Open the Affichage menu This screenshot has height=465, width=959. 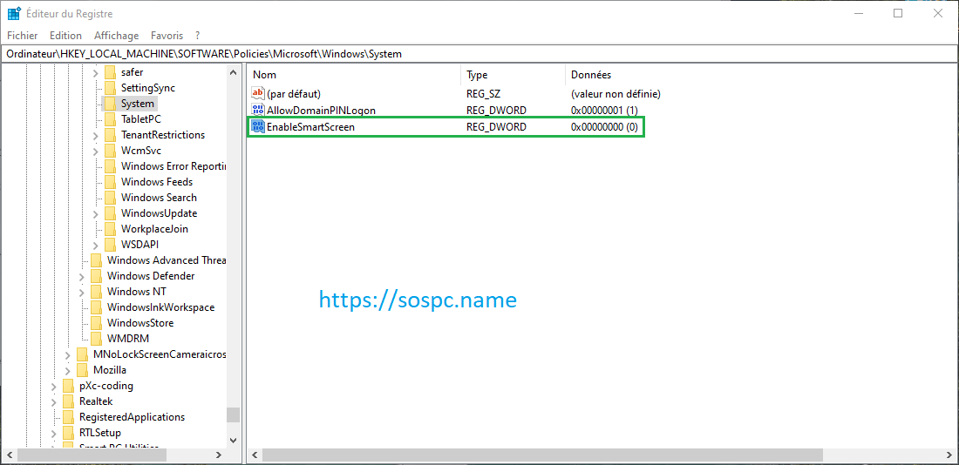tap(116, 36)
